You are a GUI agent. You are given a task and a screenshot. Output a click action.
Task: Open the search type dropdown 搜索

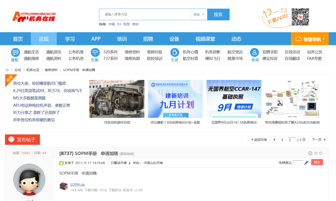(x=199, y=14)
